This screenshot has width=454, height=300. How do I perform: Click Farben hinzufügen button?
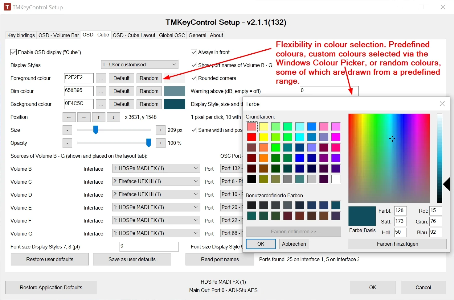pyautogui.click(x=398, y=244)
